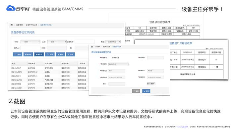This screenshot has height=130, width=232.
Task: Click 项目负责人 cell in 验收详情
Action: point(180,28)
